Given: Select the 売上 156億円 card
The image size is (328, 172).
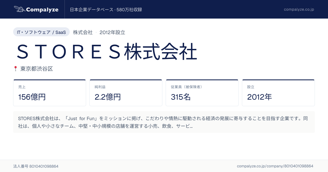Looking at the screenshot, I should pyautogui.click(x=49, y=93).
